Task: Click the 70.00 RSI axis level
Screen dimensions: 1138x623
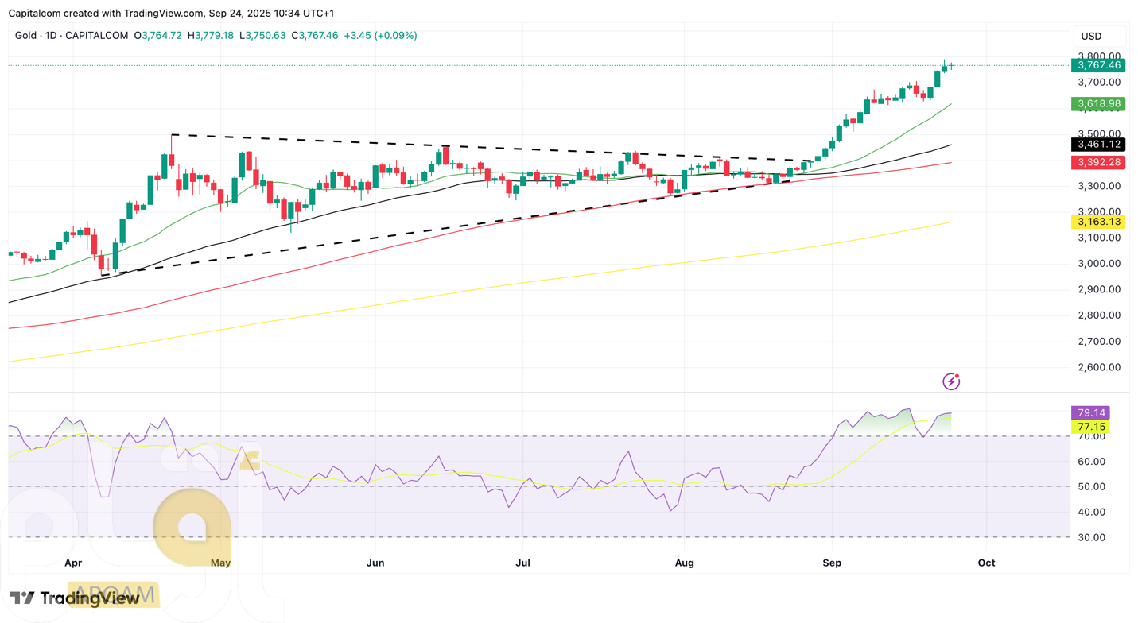Action: click(x=1091, y=436)
